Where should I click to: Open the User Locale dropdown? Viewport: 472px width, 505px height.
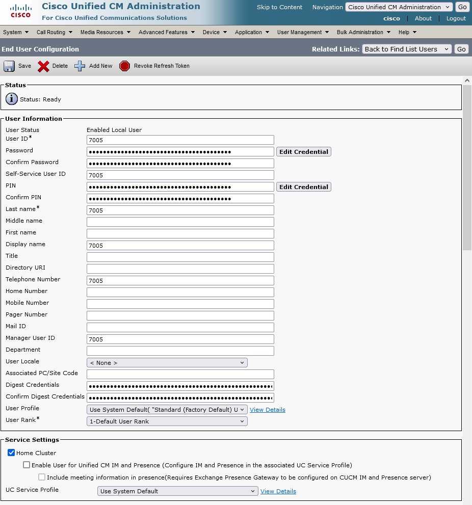[x=167, y=363]
